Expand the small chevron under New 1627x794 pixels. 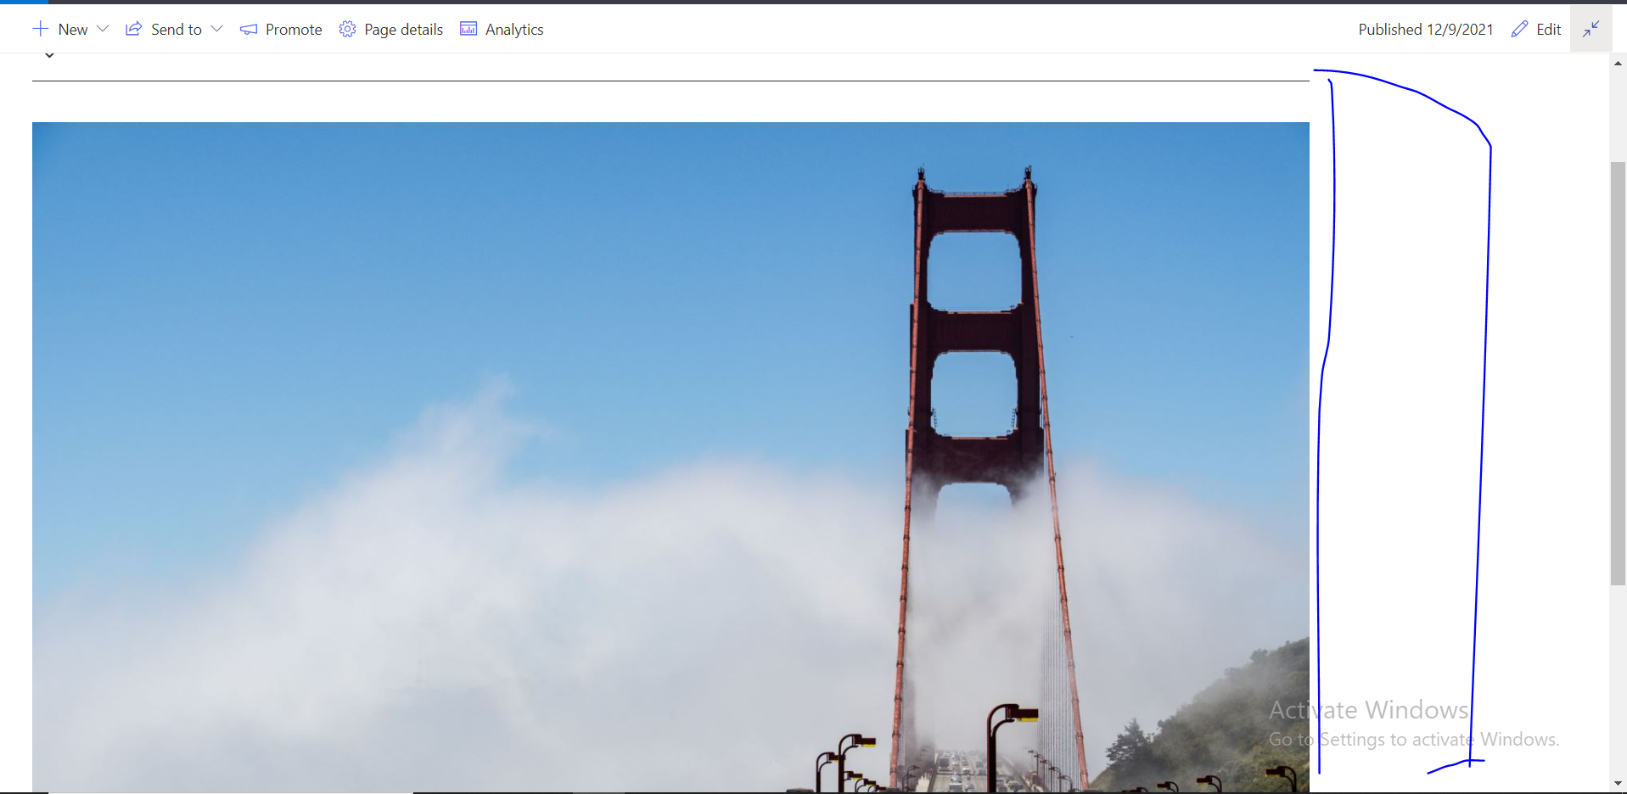[49, 55]
